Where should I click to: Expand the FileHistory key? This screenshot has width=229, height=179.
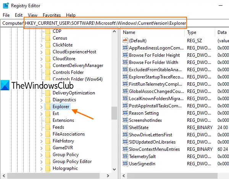click(x=42, y=141)
